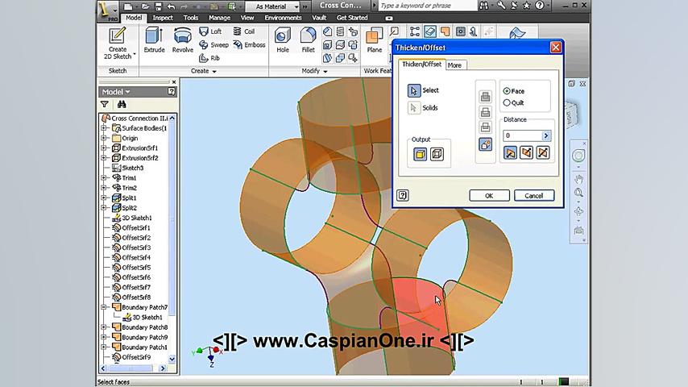
Task: Click the binoculars find icon in Model browser
Action: pyautogui.click(x=122, y=104)
